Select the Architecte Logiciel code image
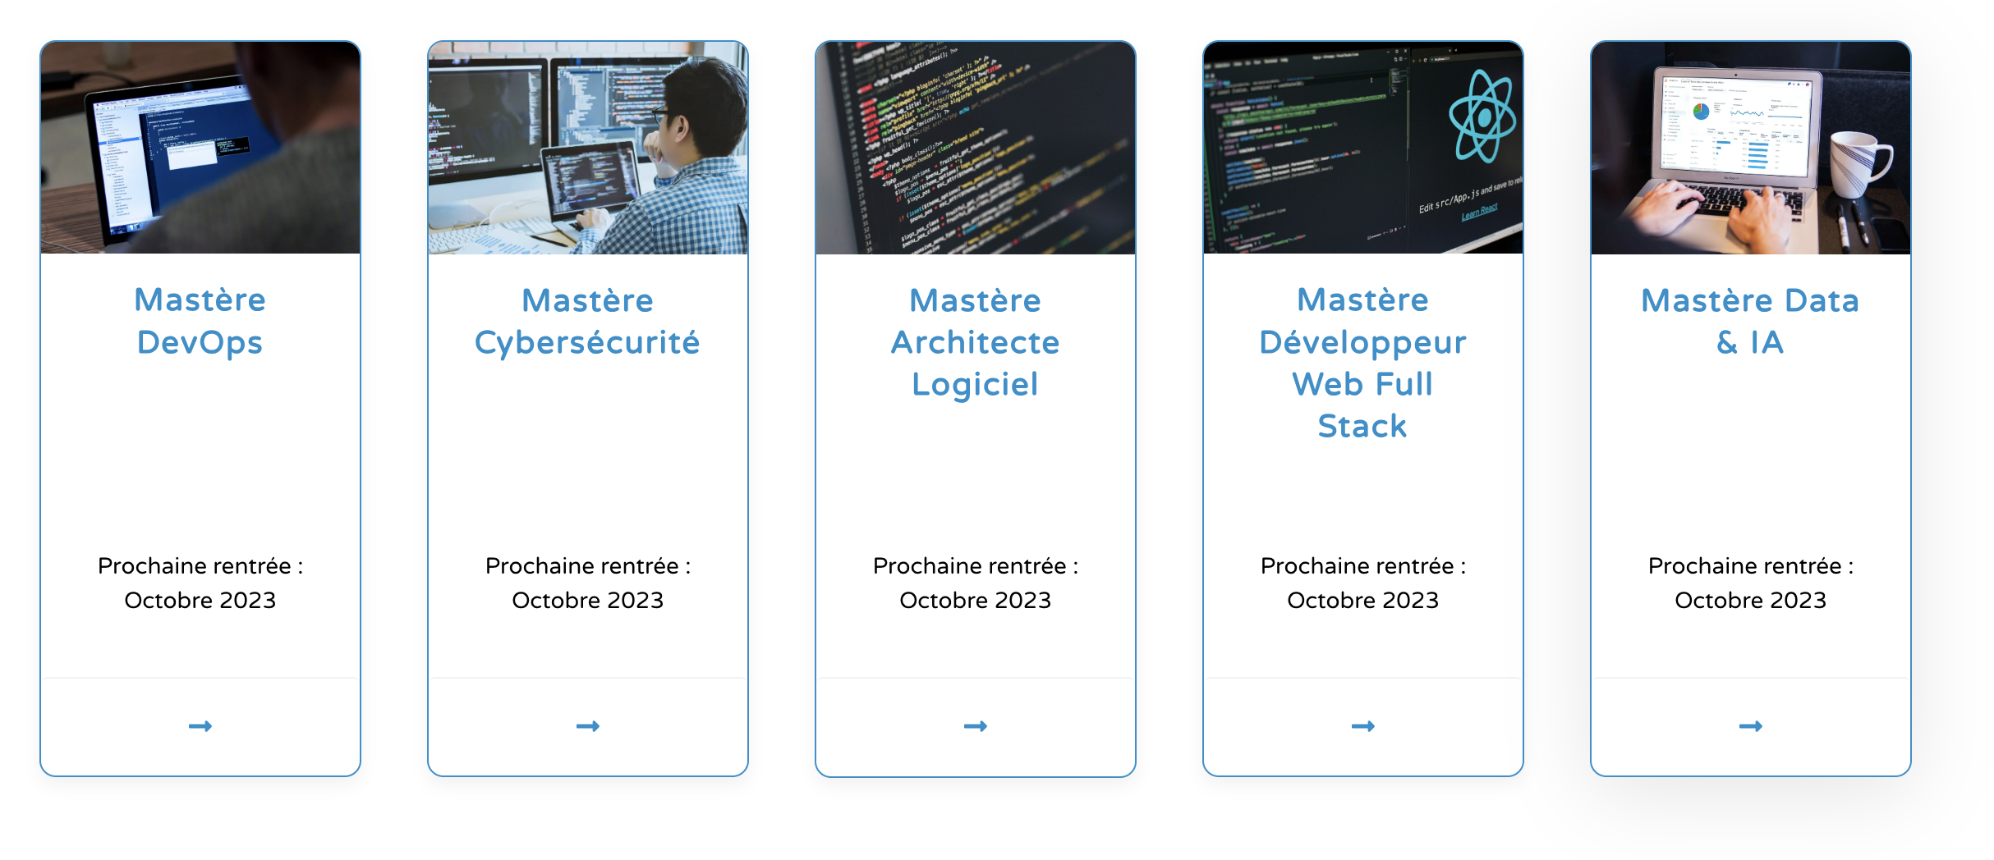 click(976, 148)
